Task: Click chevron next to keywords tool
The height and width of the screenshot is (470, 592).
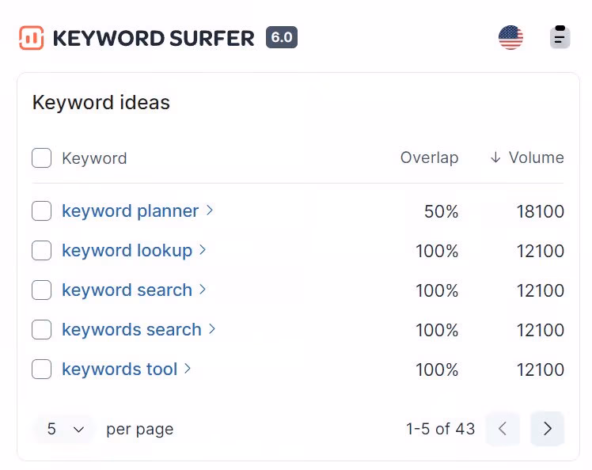Action: pyautogui.click(x=188, y=369)
